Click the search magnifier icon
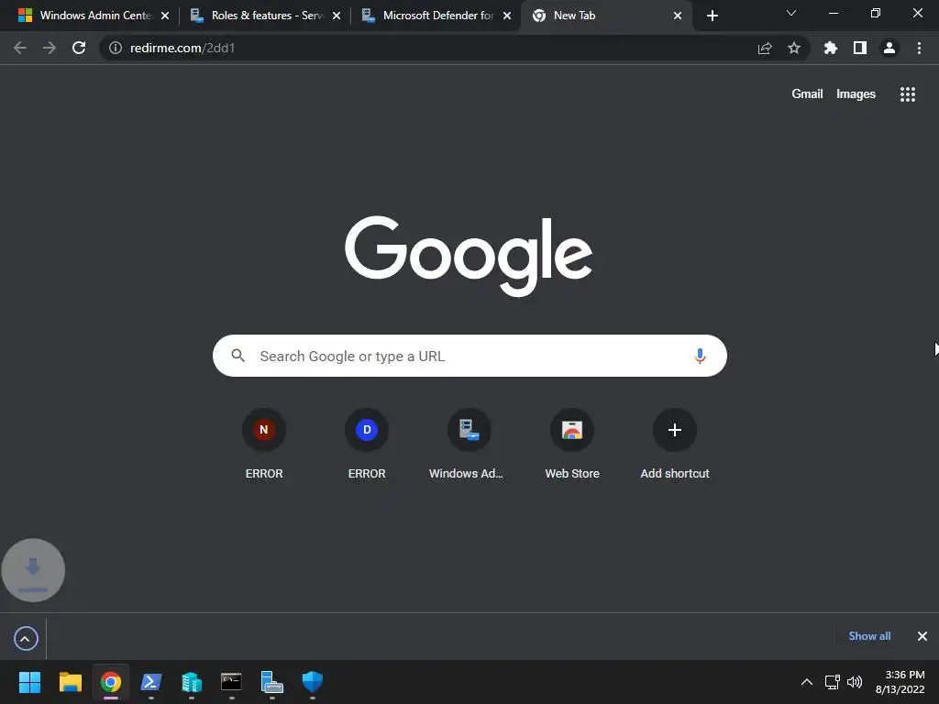Image resolution: width=939 pixels, height=704 pixels. click(x=238, y=356)
